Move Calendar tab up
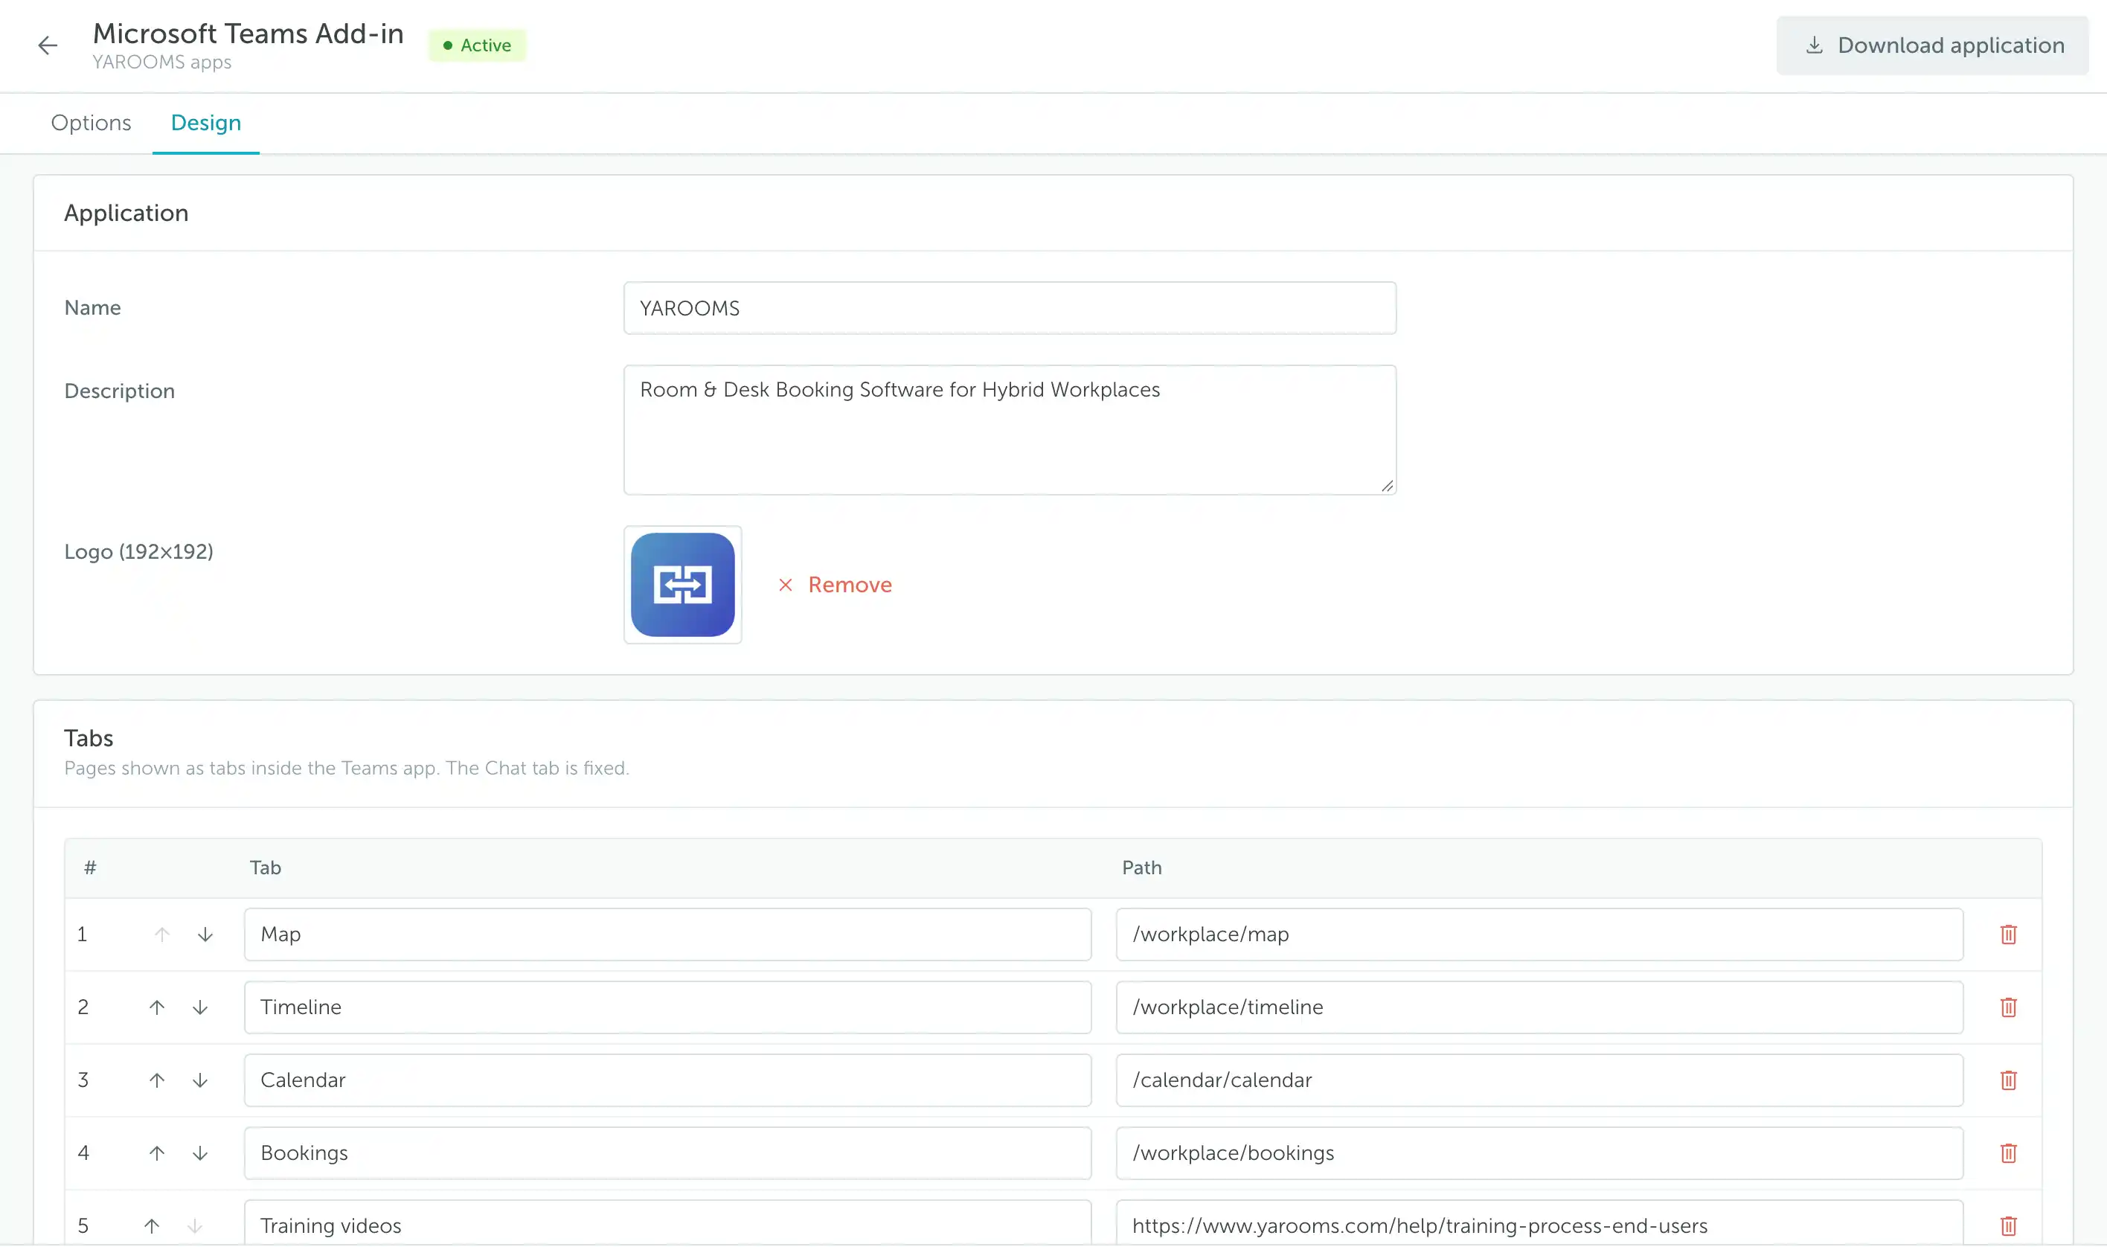Screen dimensions: 2107x1247 click(157, 1080)
